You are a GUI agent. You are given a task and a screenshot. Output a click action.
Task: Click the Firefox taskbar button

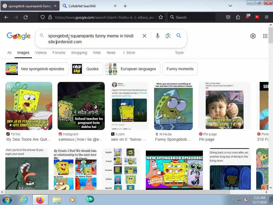click(40, 200)
